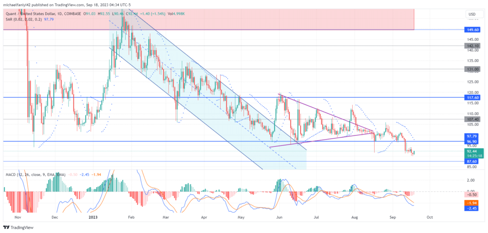Image resolution: width=488 pixels, height=233 pixels.
Task: Click the 92.44 current price label
Action: (475, 151)
